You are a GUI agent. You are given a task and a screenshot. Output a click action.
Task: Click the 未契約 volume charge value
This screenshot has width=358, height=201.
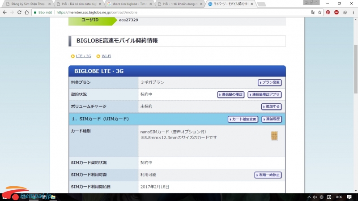146,107
